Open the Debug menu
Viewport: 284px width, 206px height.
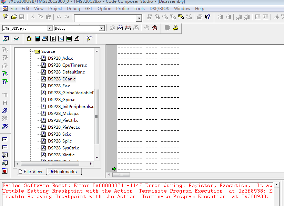tap(73, 9)
